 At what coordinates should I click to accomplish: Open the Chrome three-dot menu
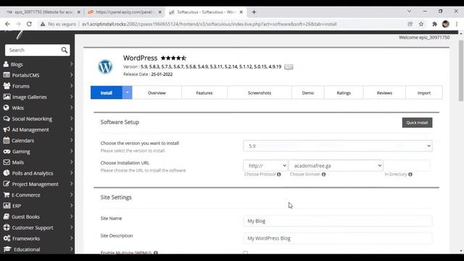click(457, 24)
